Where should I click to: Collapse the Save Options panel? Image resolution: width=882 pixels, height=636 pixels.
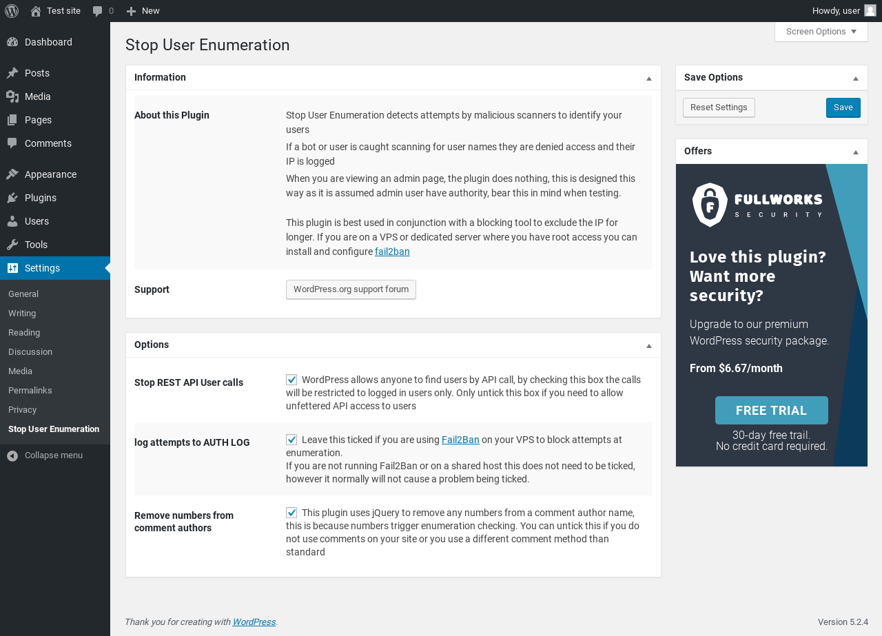coord(856,78)
